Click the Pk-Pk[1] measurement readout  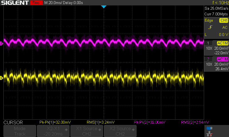coord(55,122)
